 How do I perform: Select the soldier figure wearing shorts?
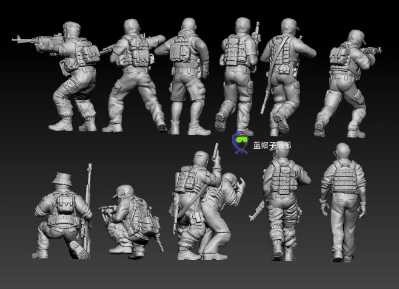point(186,76)
